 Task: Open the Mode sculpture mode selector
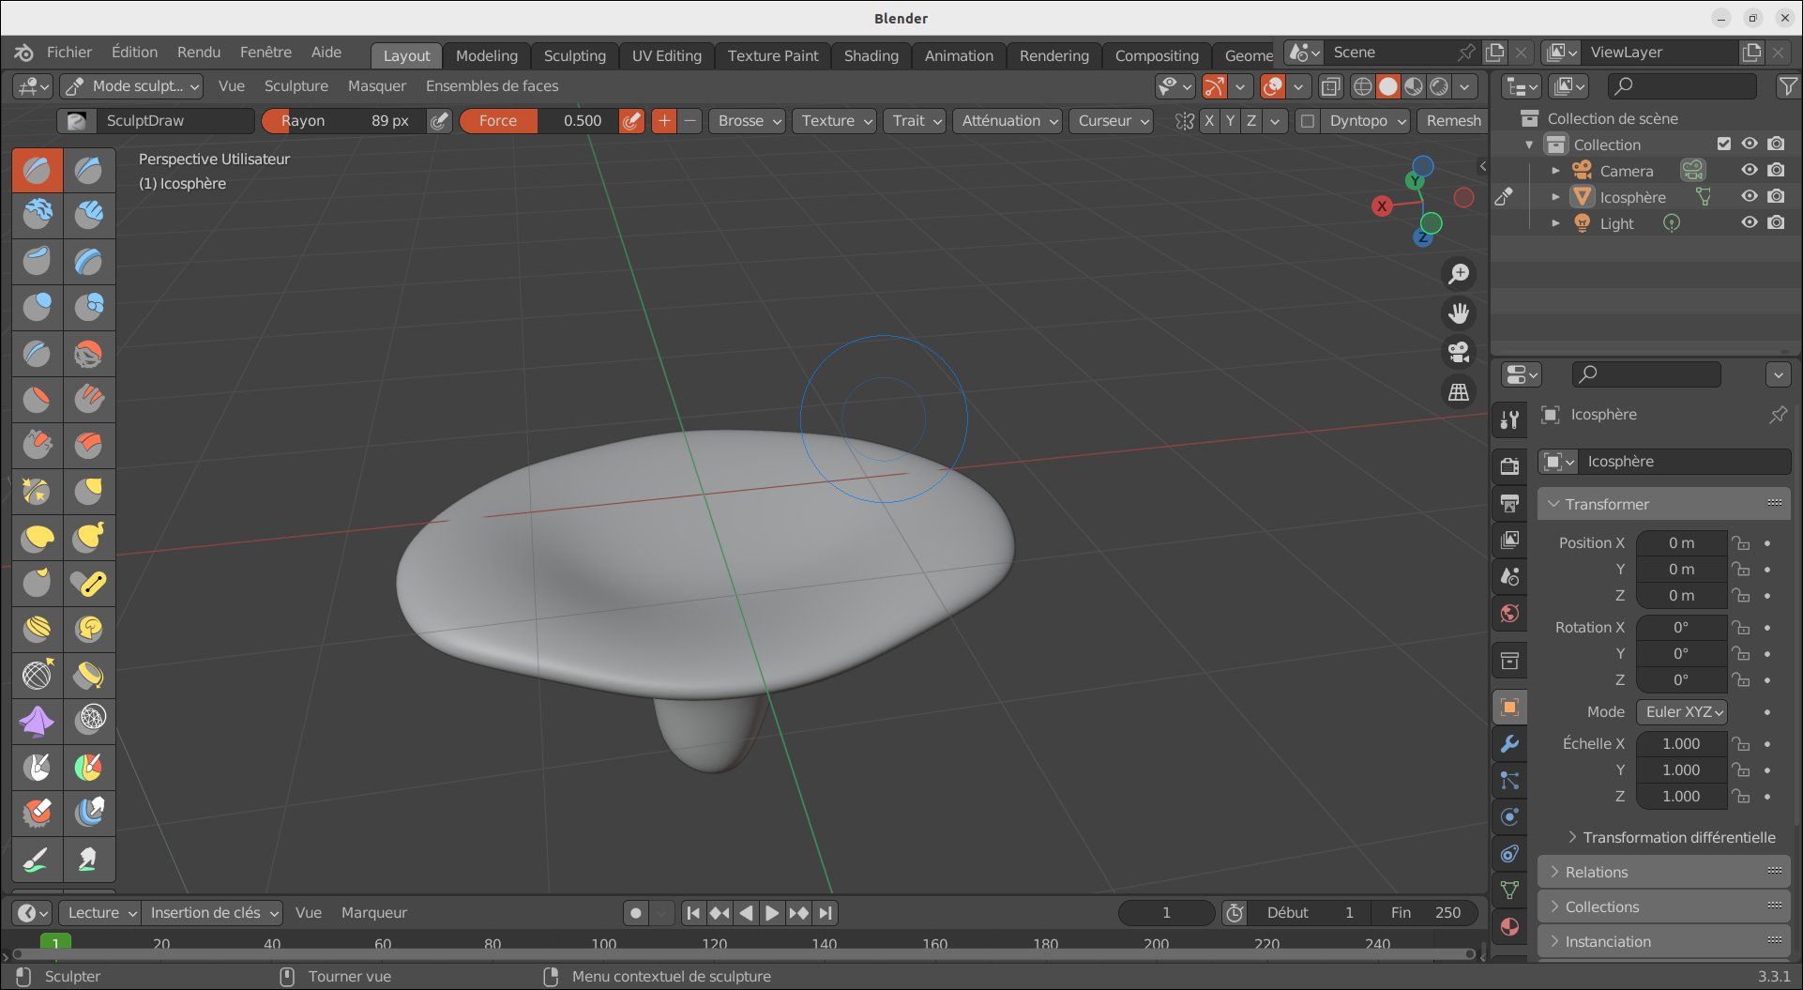pos(131,86)
